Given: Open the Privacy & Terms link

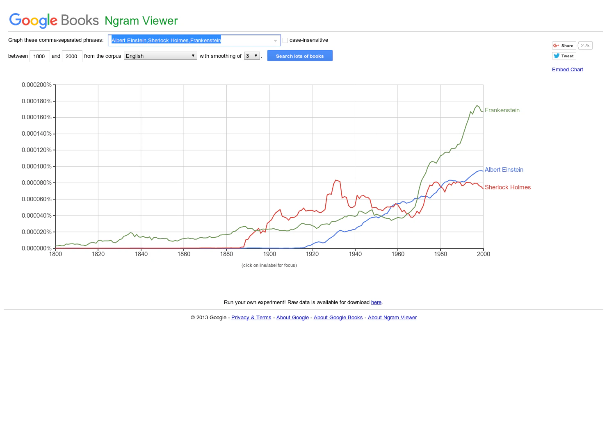Looking at the screenshot, I should (251, 318).
